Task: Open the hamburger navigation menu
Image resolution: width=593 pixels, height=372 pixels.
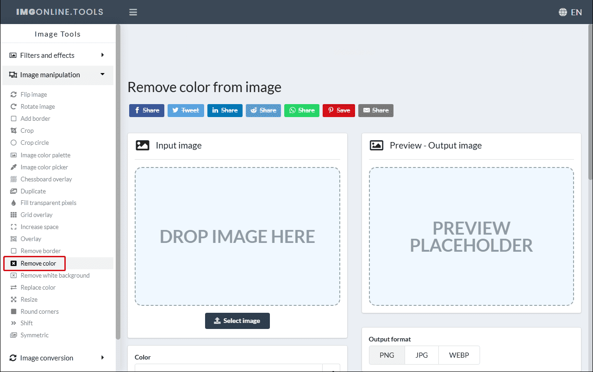Action: point(133,12)
